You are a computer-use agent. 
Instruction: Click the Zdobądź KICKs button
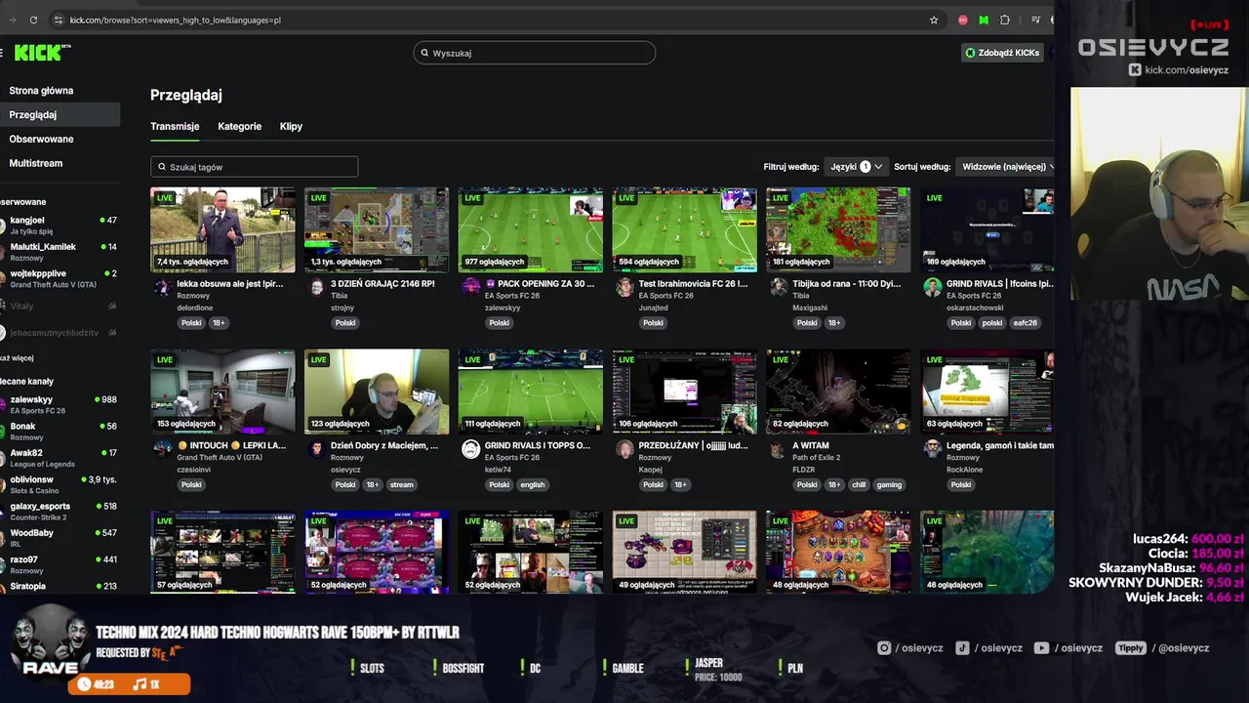tap(1003, 53)
